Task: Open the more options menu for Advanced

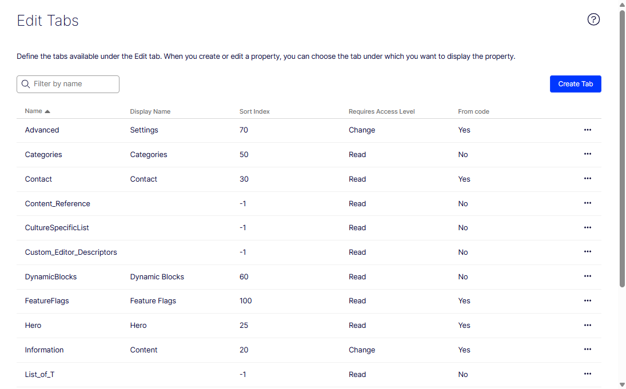Action: [x=587, y=130]
